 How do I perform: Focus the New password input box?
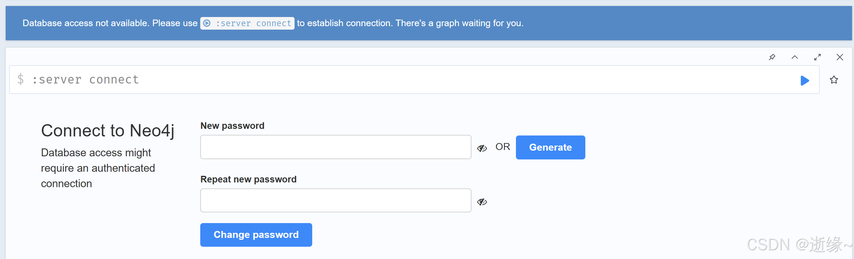pyautogui.click(x=335, y=147)
